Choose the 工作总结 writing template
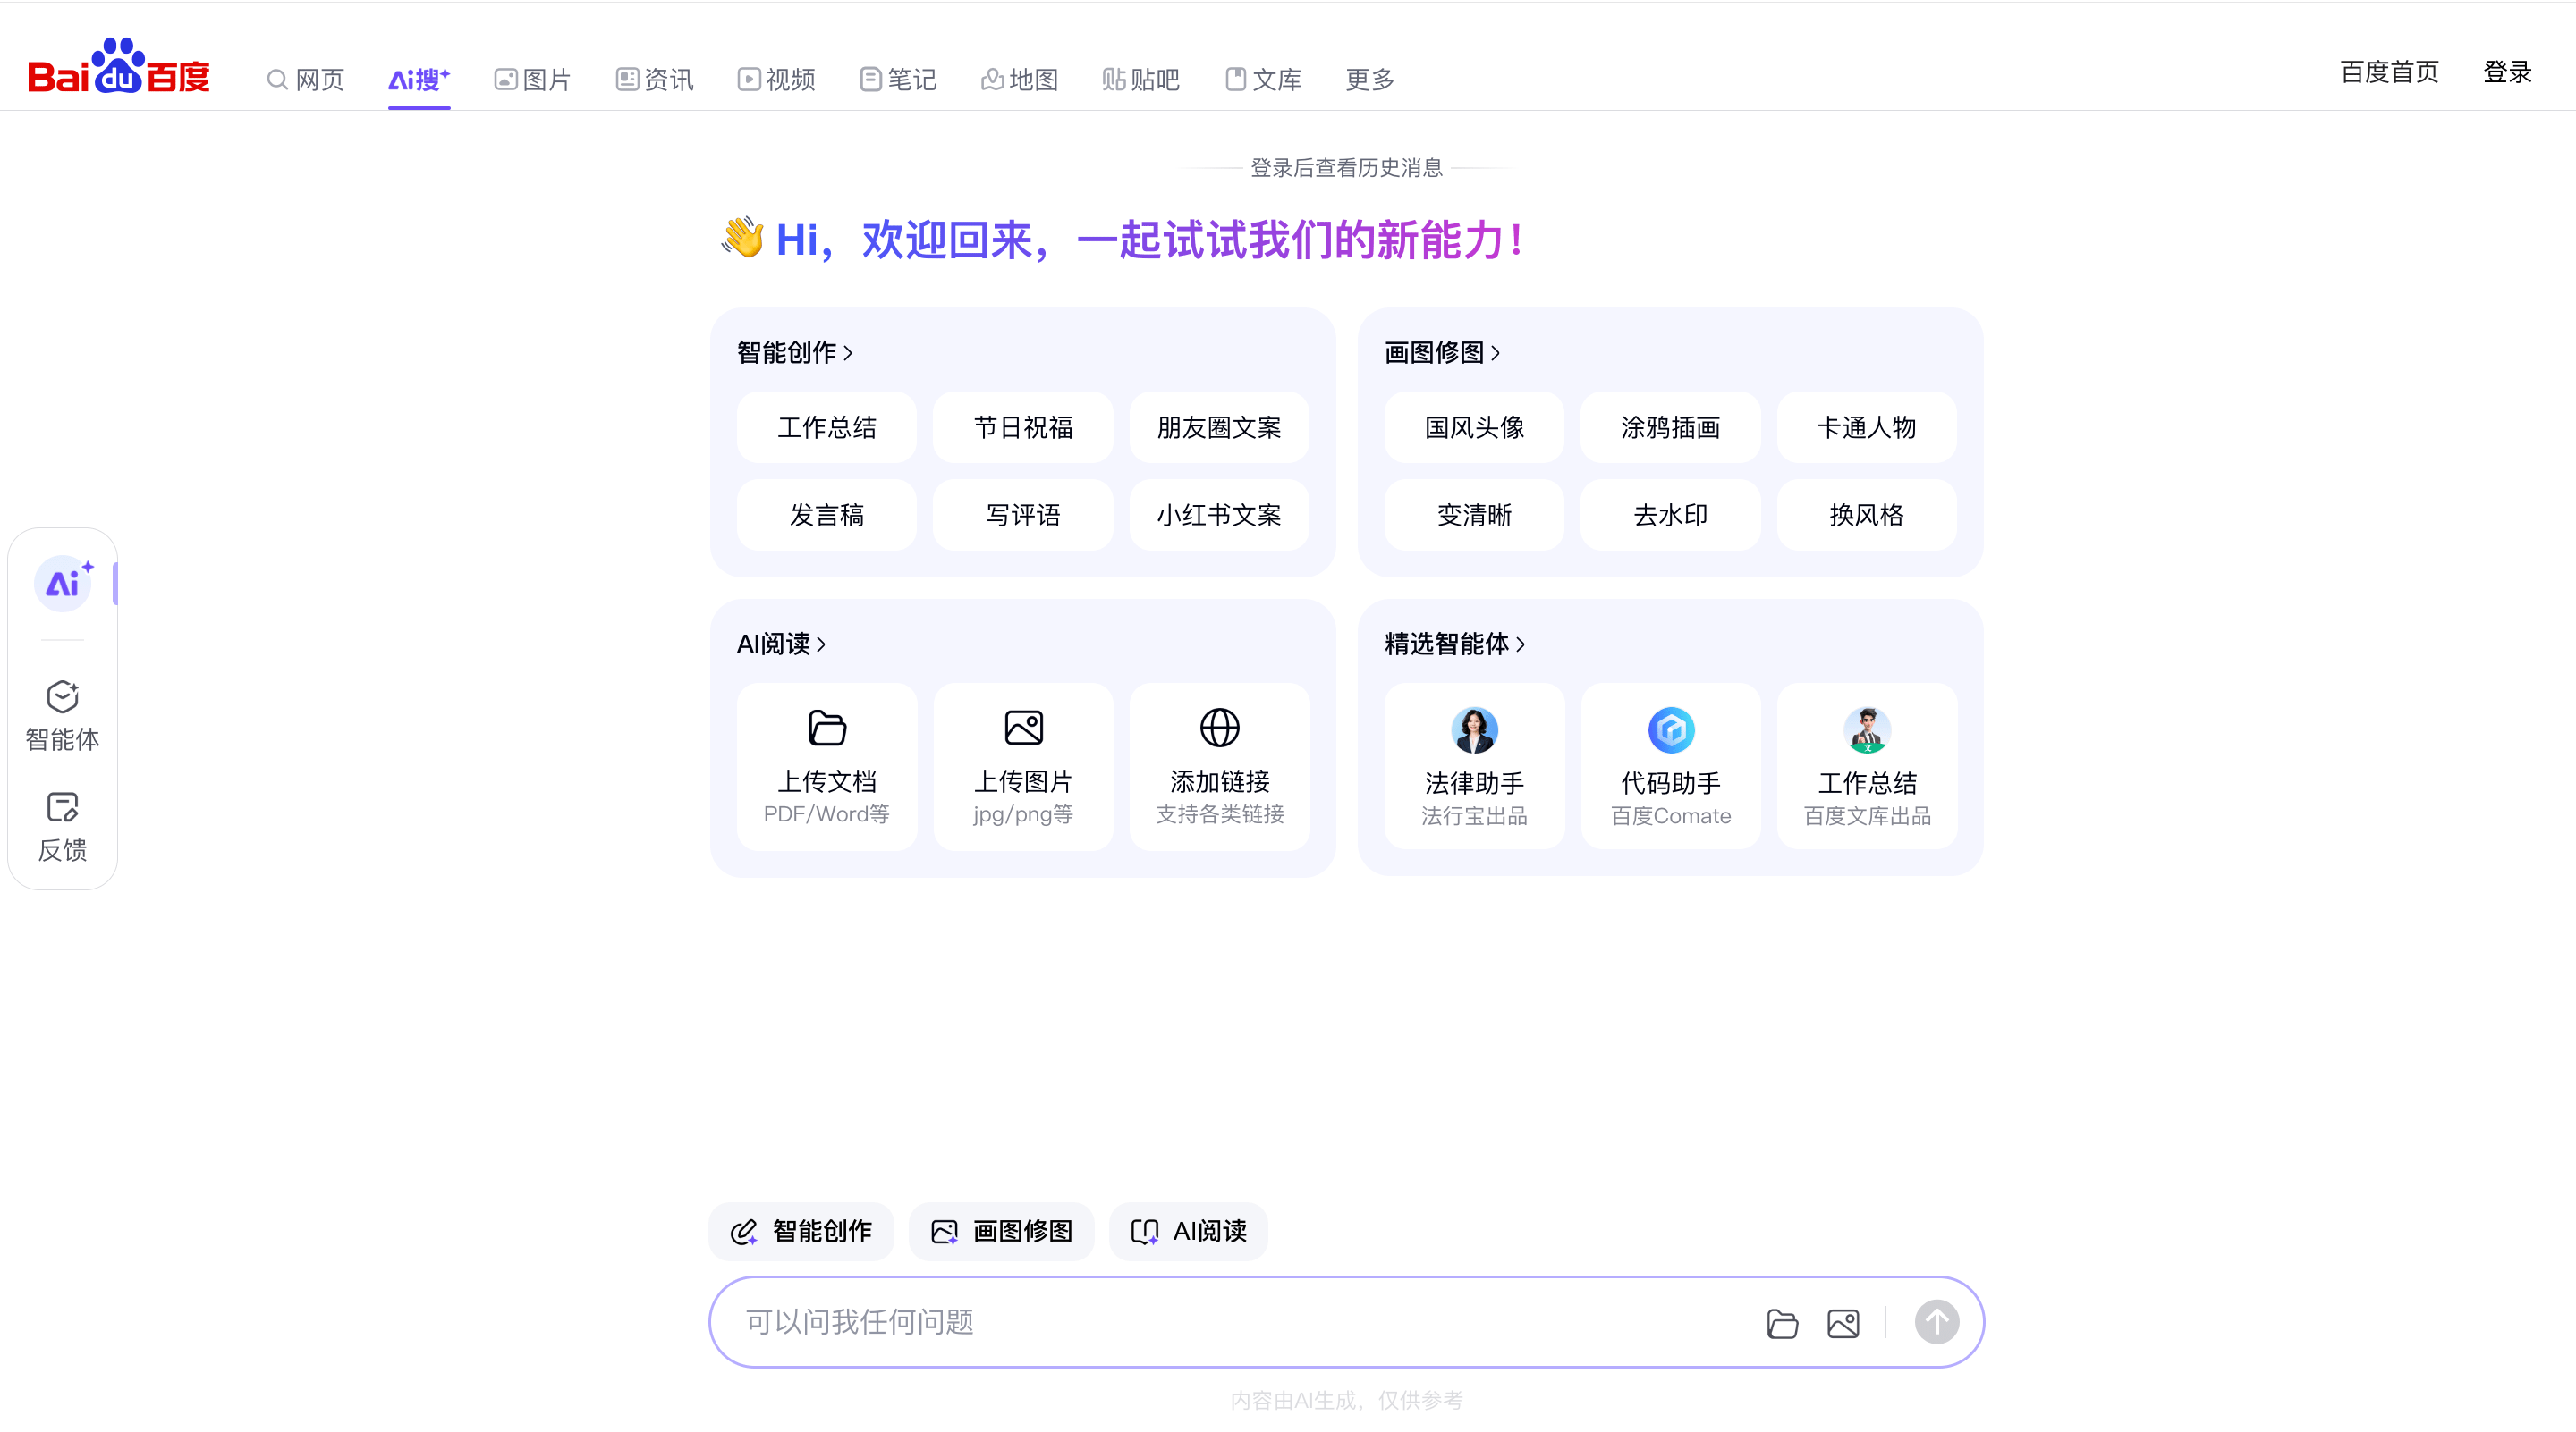 (x=826, y=427)
